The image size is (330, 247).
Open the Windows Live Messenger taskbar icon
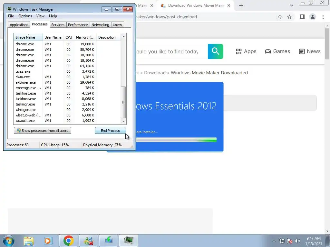[89, 241]
